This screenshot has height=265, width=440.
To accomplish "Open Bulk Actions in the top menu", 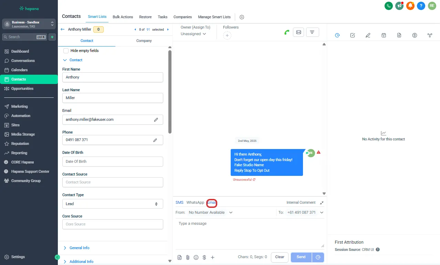I will 123,17.
